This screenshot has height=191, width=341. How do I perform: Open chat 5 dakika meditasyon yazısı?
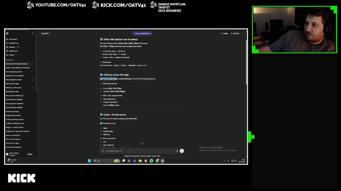(x=15, y=123)
